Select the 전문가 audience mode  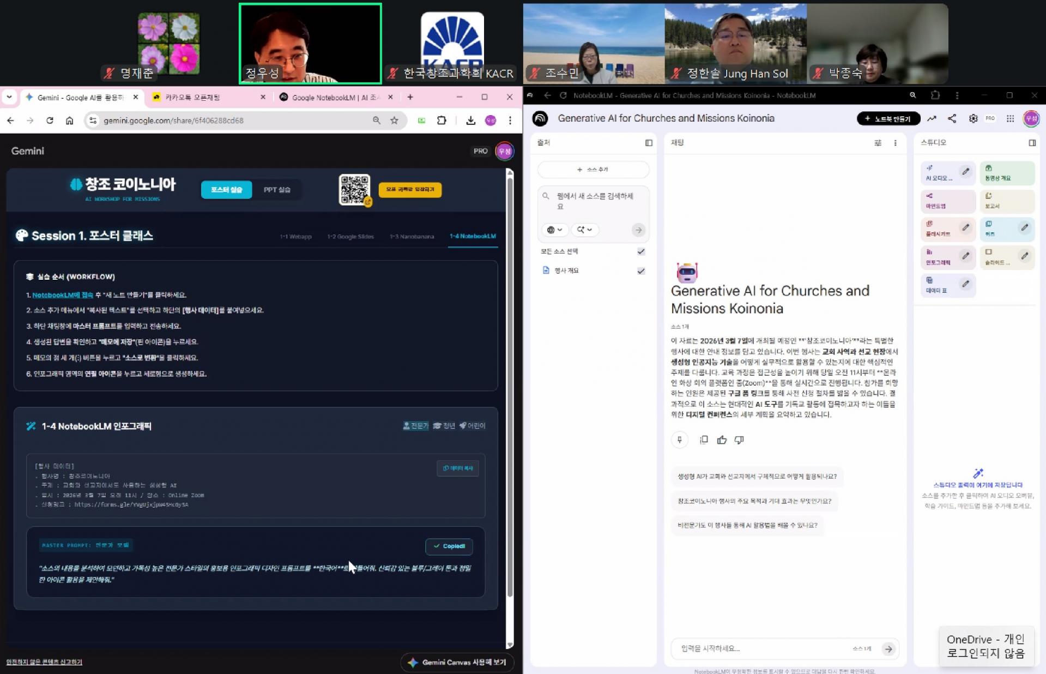click(415, 426)
